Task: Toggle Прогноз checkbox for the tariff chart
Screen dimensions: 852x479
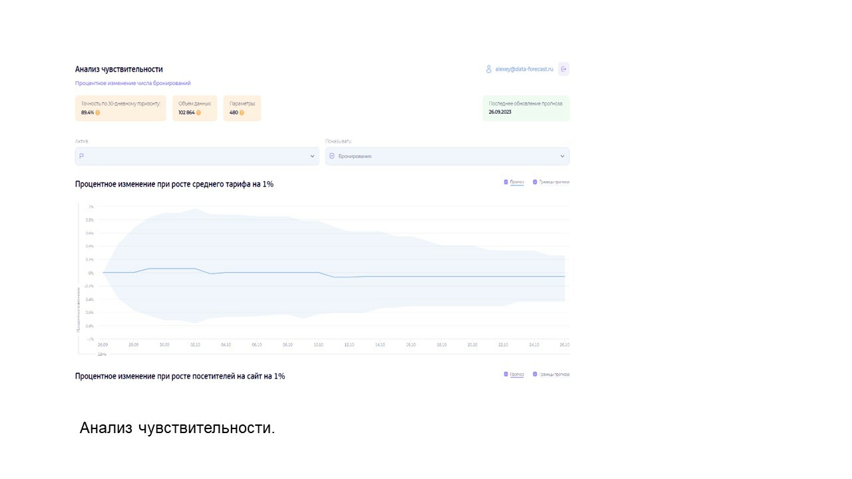Action: coord(506,182)
